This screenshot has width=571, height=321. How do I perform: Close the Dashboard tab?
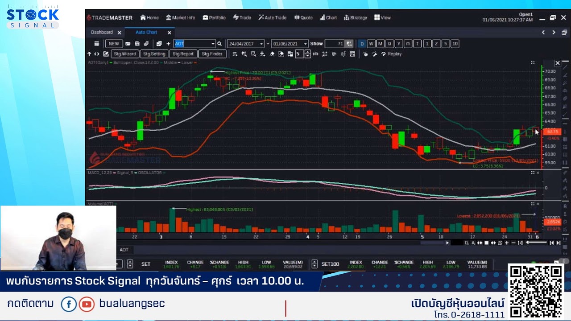click(119, 33)
